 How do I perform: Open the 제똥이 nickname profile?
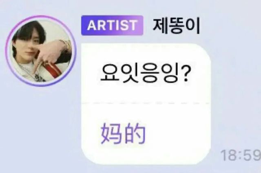pos(176,26)
